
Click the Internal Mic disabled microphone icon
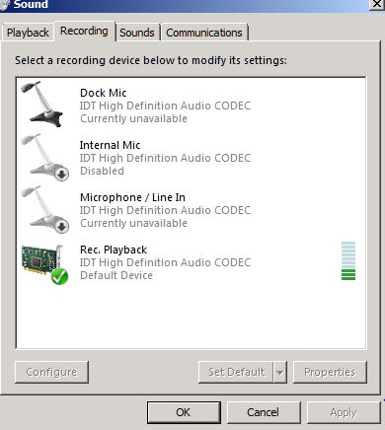coord(44,157)
